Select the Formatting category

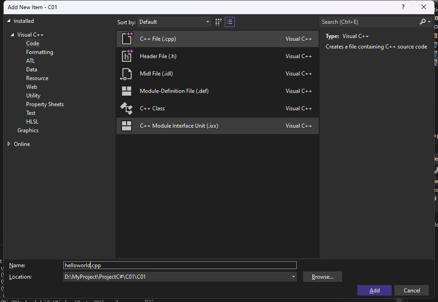point(39,52)
